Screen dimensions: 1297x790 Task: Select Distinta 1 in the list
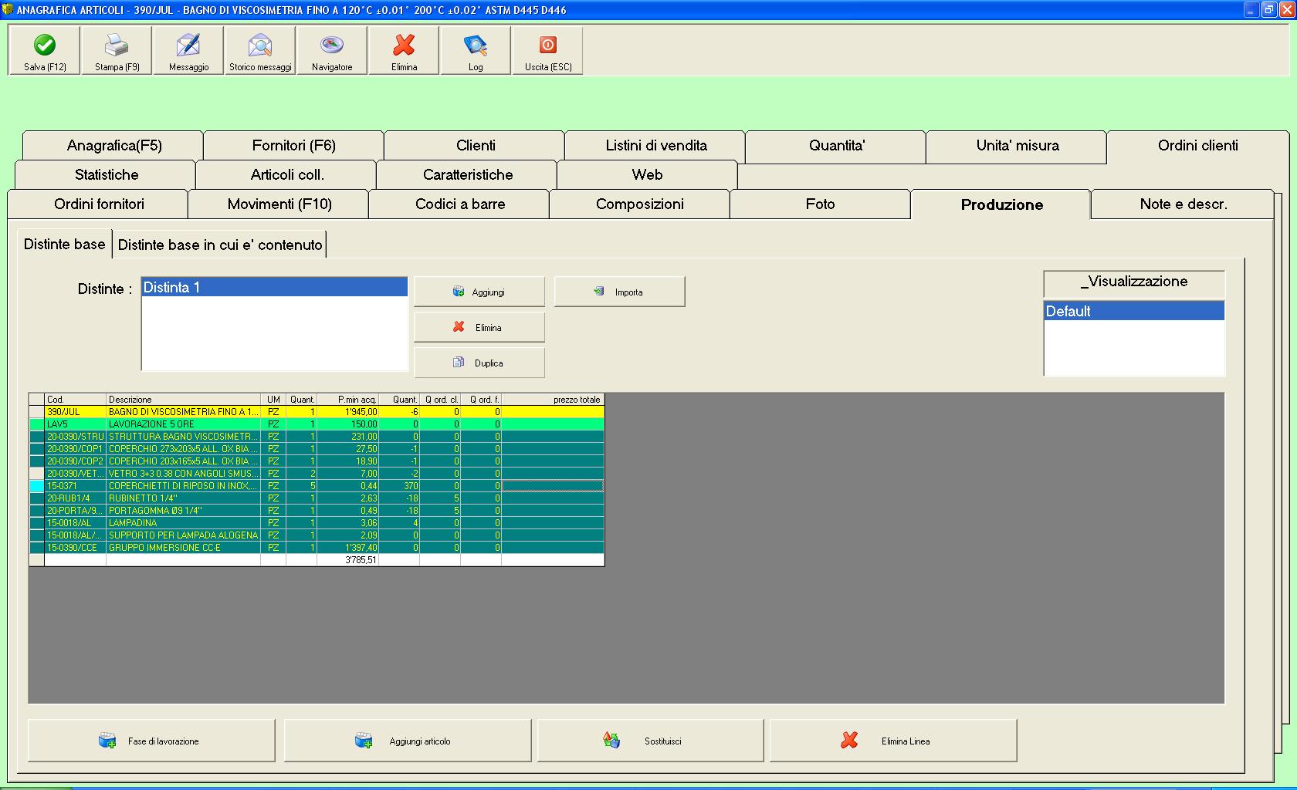pos(274,288)
